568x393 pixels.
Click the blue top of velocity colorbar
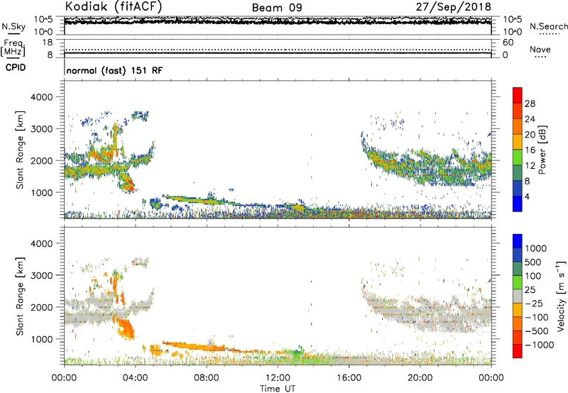[x=518, y=241]
